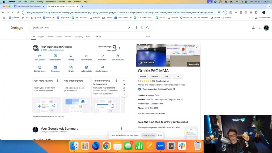Click the Stop sharing button
272x153 pixels.
(x=149, y=135)
